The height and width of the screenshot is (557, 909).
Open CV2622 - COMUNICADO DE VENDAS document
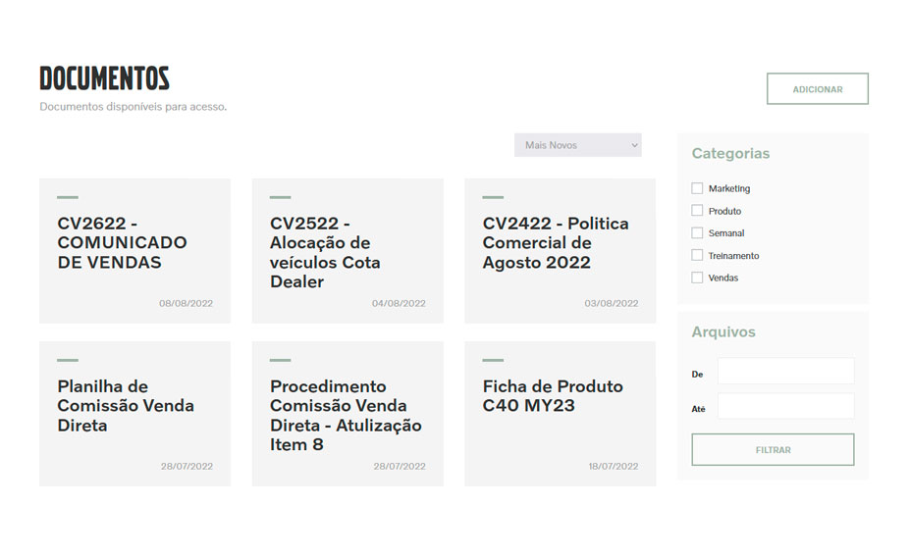122,243
